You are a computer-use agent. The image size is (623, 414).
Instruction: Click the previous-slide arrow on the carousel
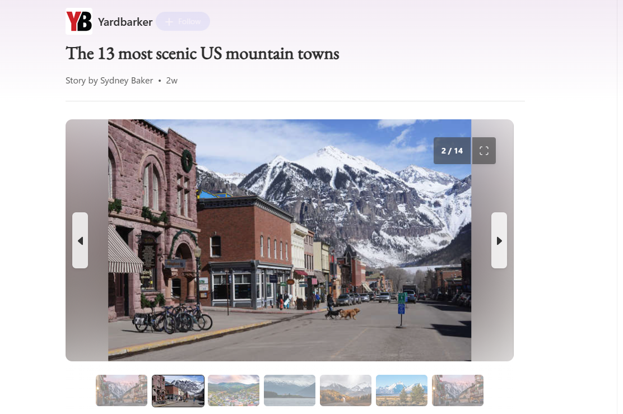[x=80, y=240]
